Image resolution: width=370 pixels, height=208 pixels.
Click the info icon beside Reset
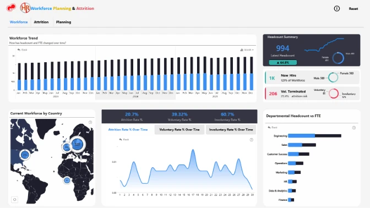(337, 9)
